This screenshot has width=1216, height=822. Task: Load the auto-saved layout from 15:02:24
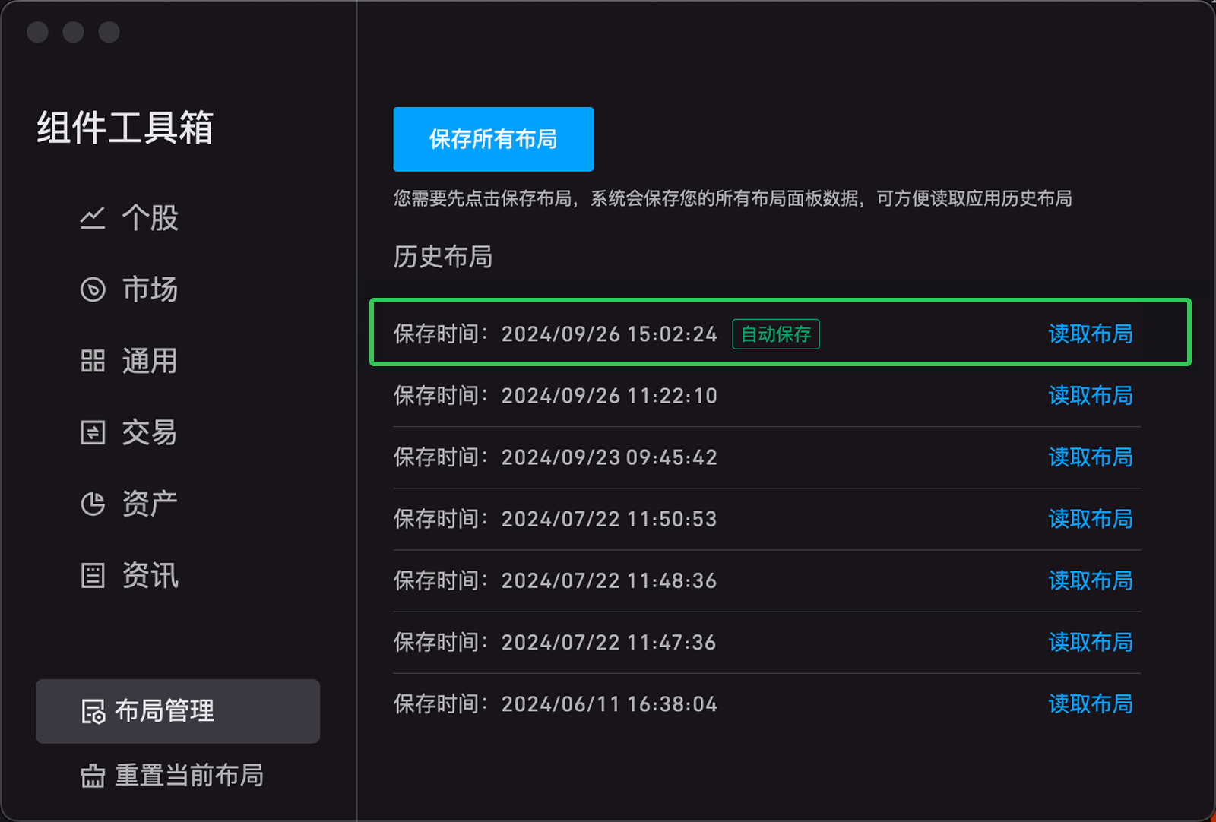coord(1090,334)
